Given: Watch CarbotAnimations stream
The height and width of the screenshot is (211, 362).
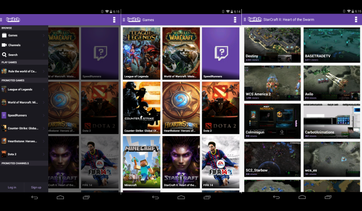Looking at the screenshot, I should [332, 121].
